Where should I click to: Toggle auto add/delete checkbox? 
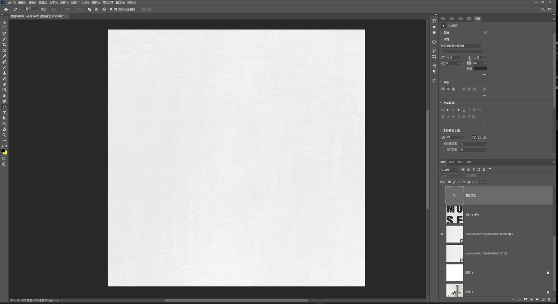click(116, 9)
